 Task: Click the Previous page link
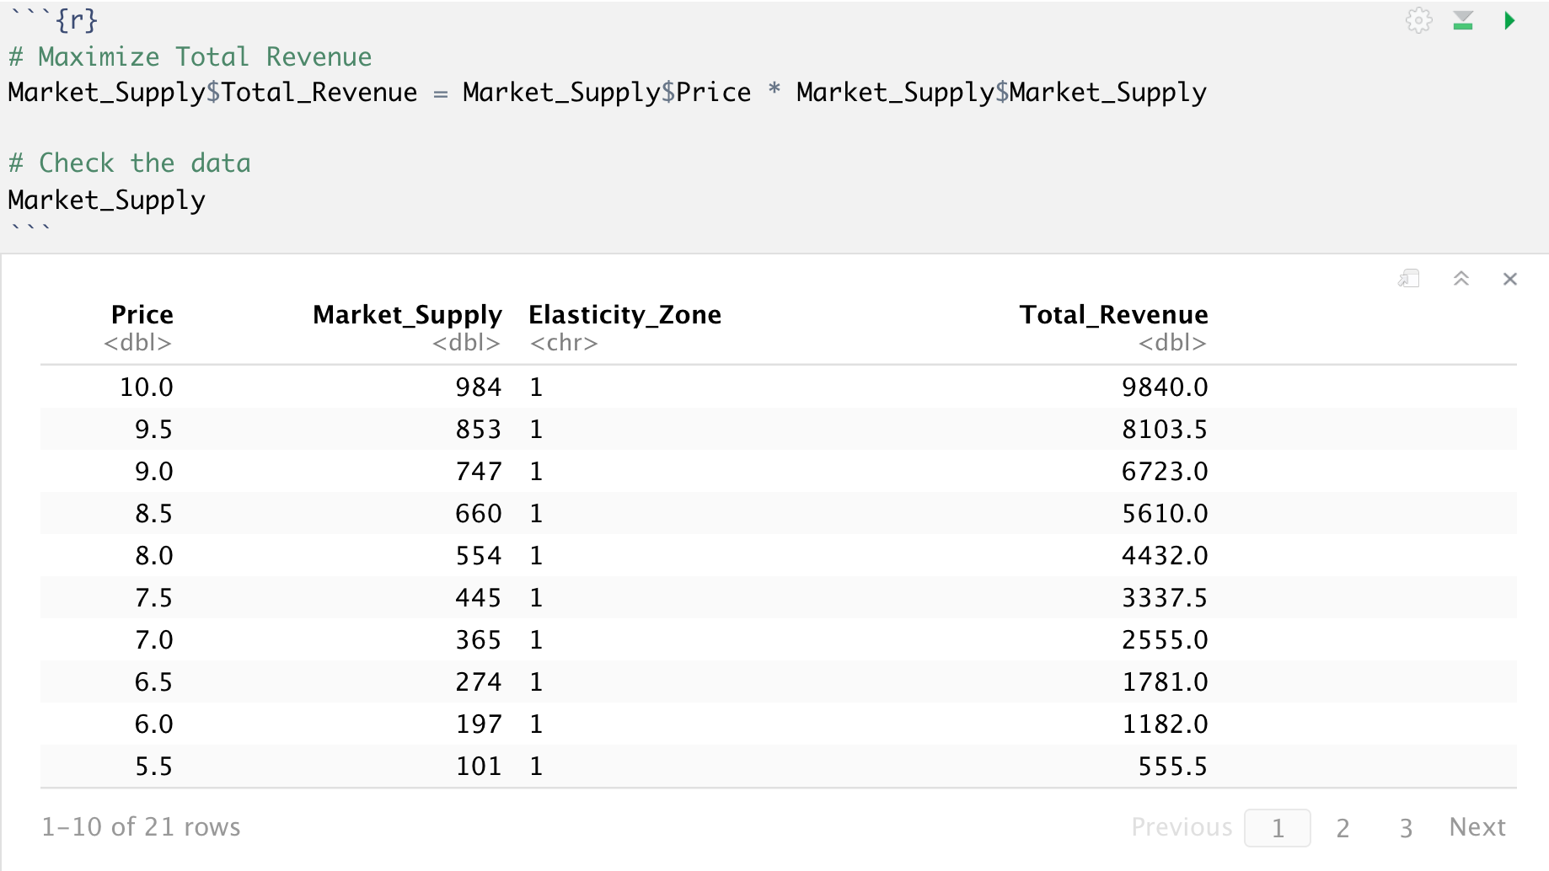(1181, 827)
